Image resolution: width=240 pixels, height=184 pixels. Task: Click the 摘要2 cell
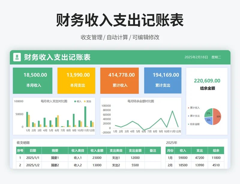55,165
